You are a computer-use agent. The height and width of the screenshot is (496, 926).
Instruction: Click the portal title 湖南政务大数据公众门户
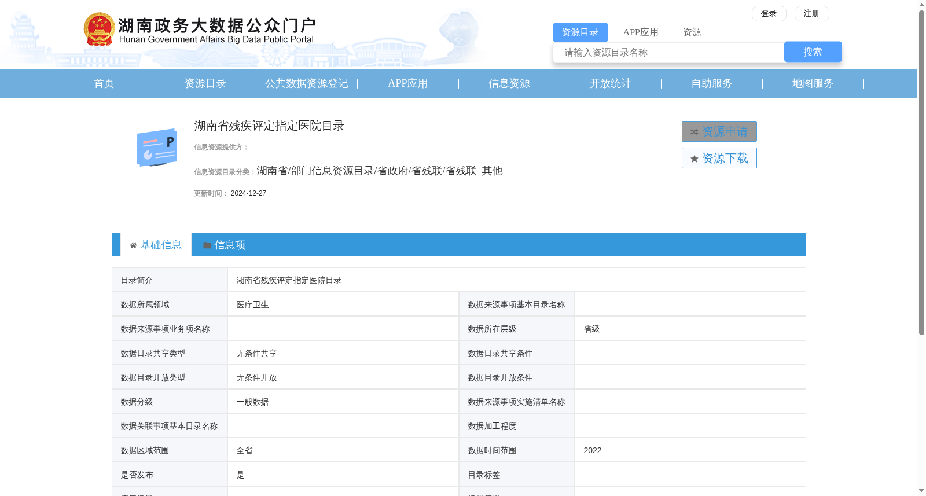[x=217, y=25]
